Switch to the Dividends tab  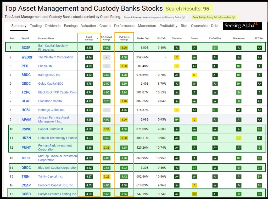(53, 26)
